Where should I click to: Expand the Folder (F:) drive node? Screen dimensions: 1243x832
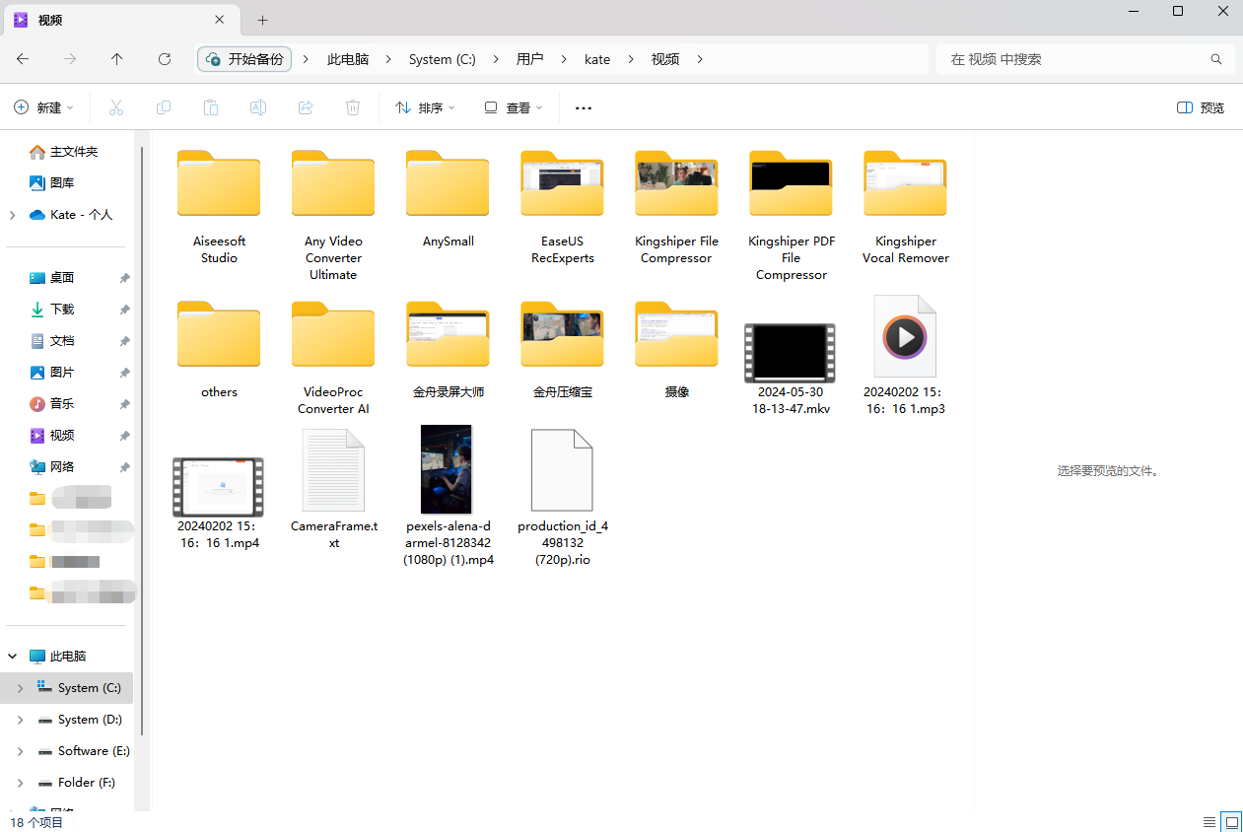pos(20,783)
